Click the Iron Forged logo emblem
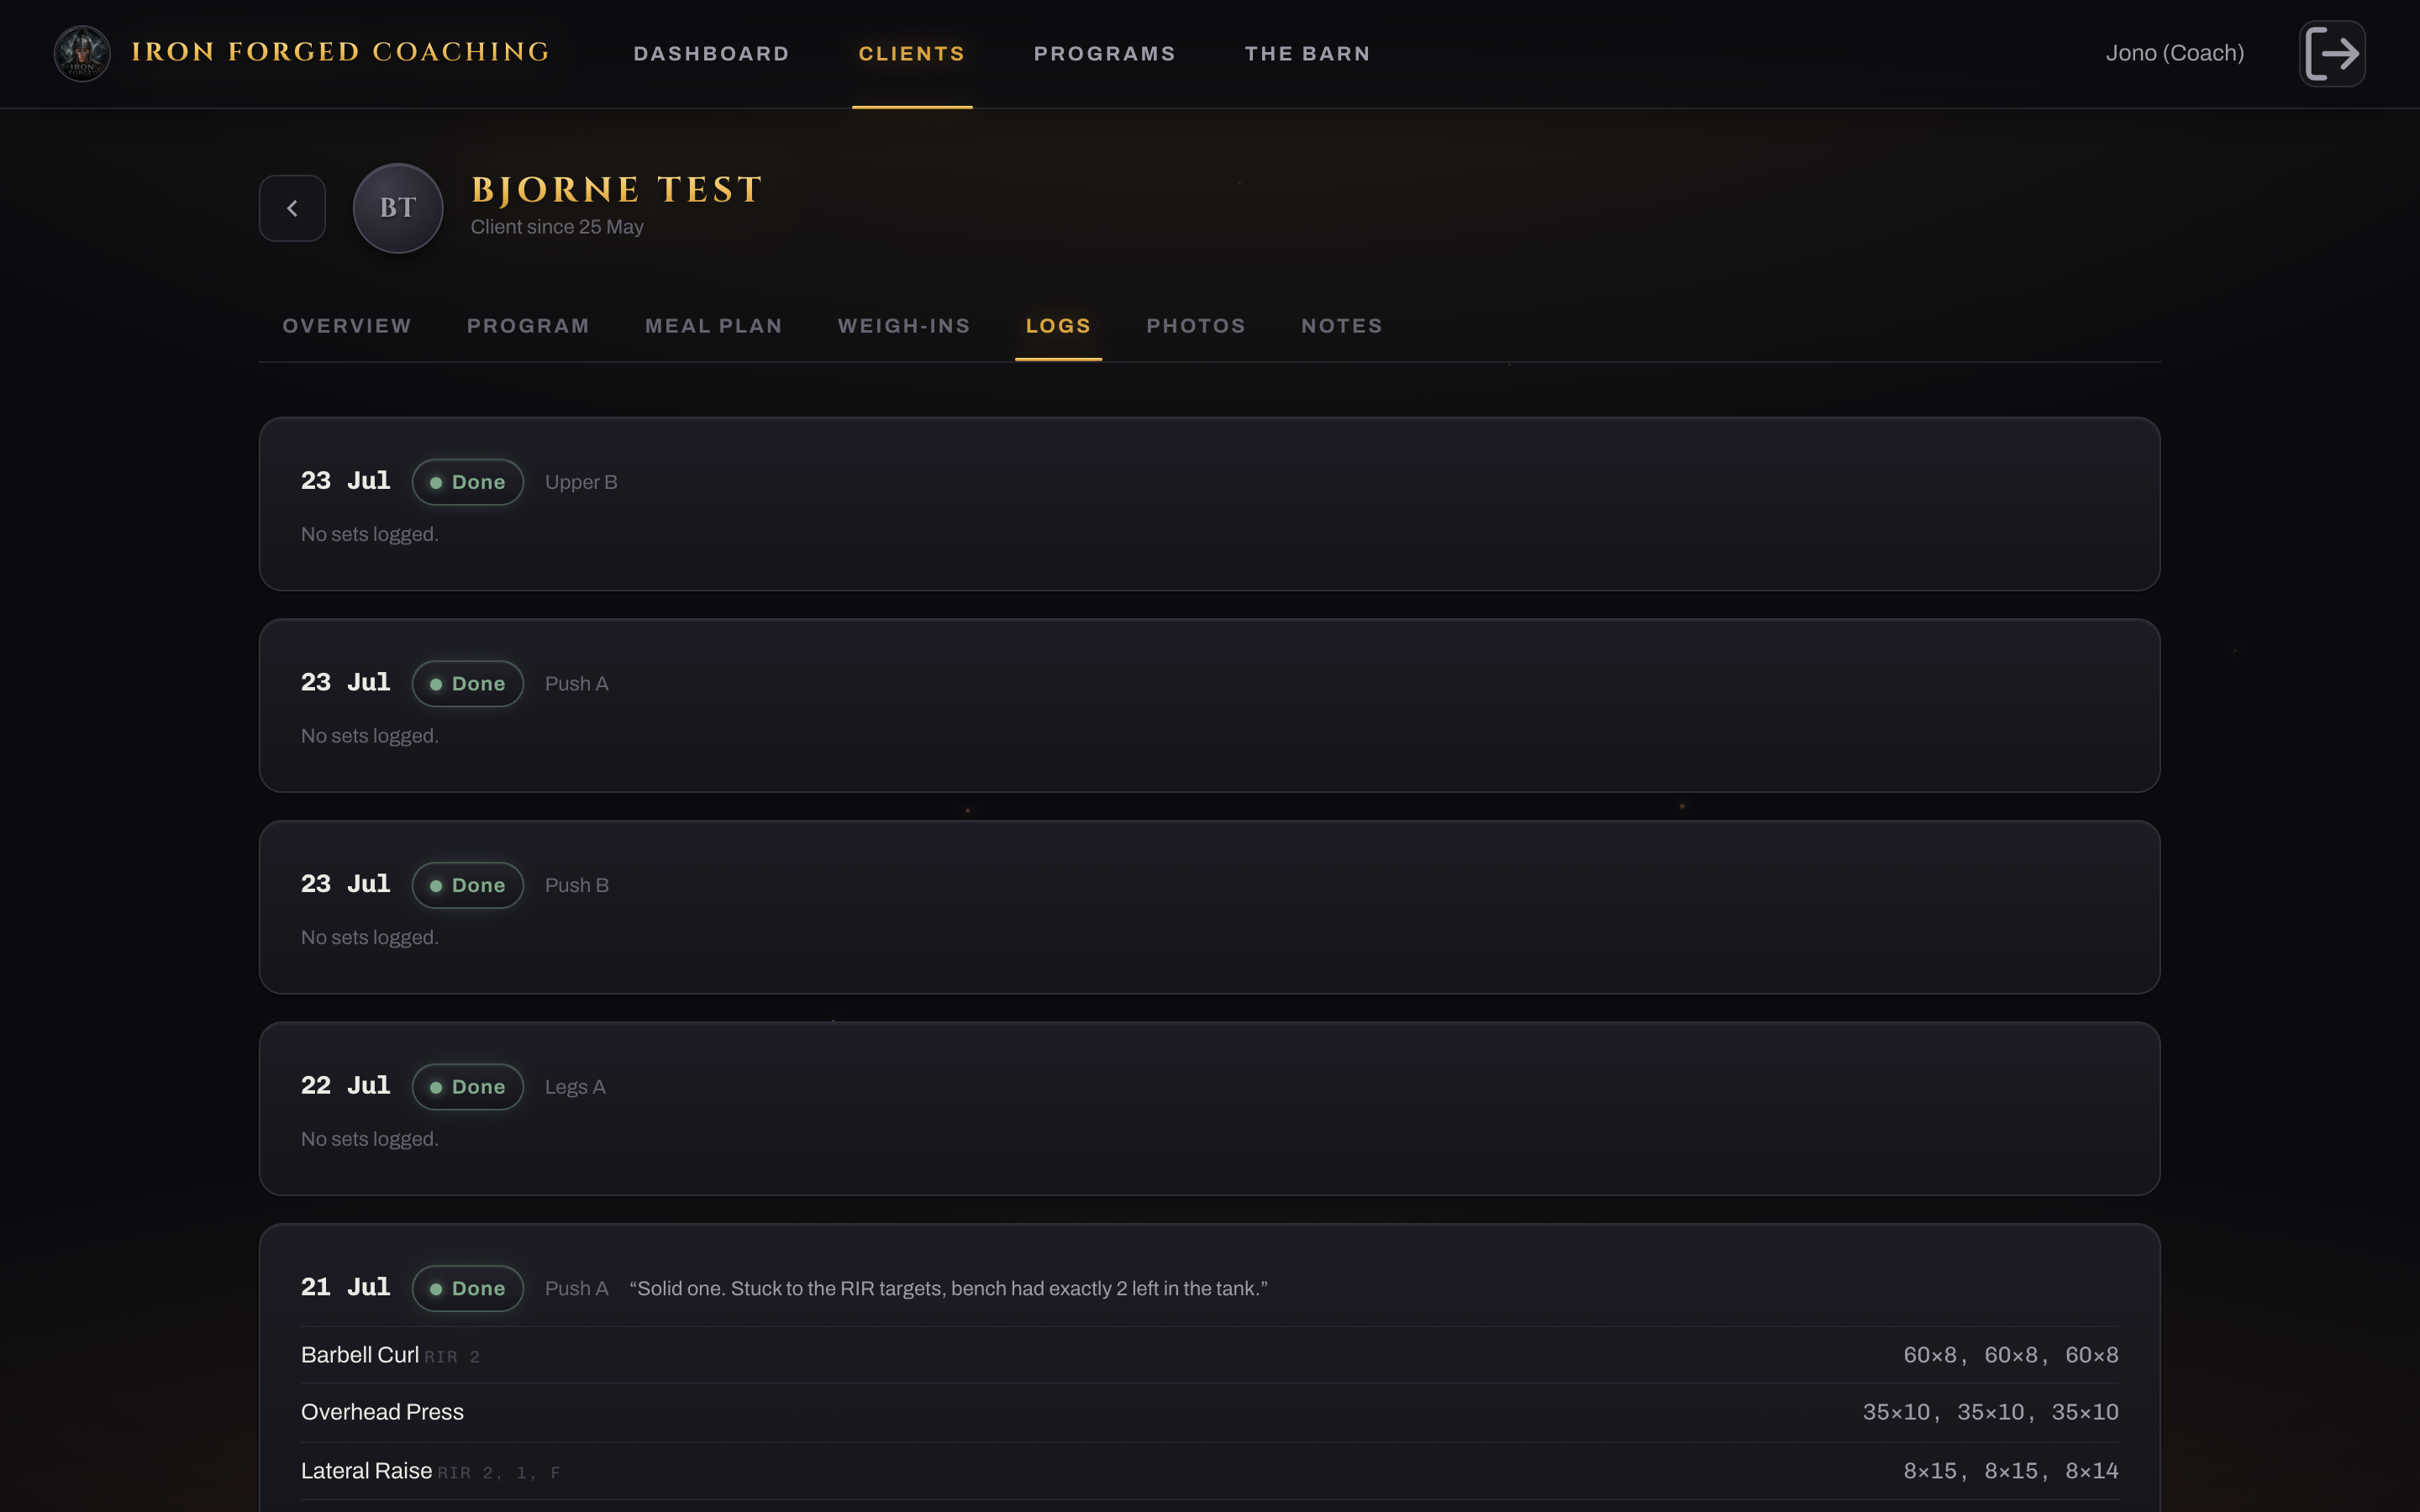This screenshot has width=2420, height=1512. click(x=82, y=53)
